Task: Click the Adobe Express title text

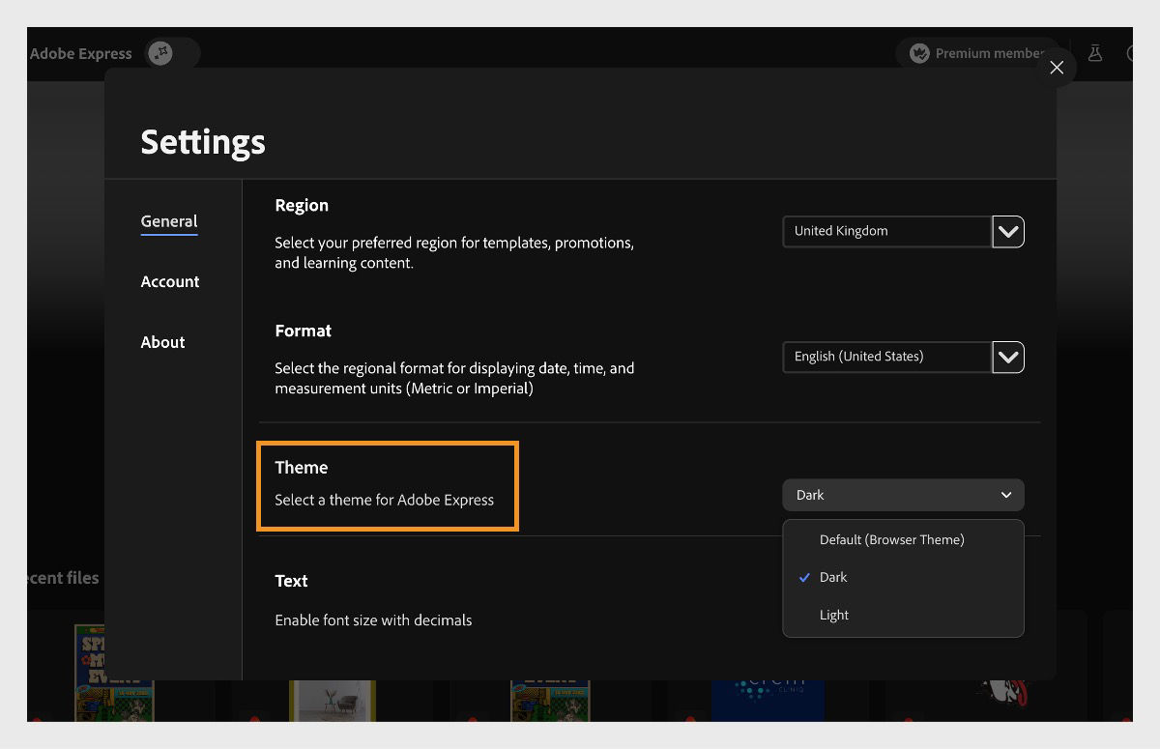Action: tap(80, 53)
